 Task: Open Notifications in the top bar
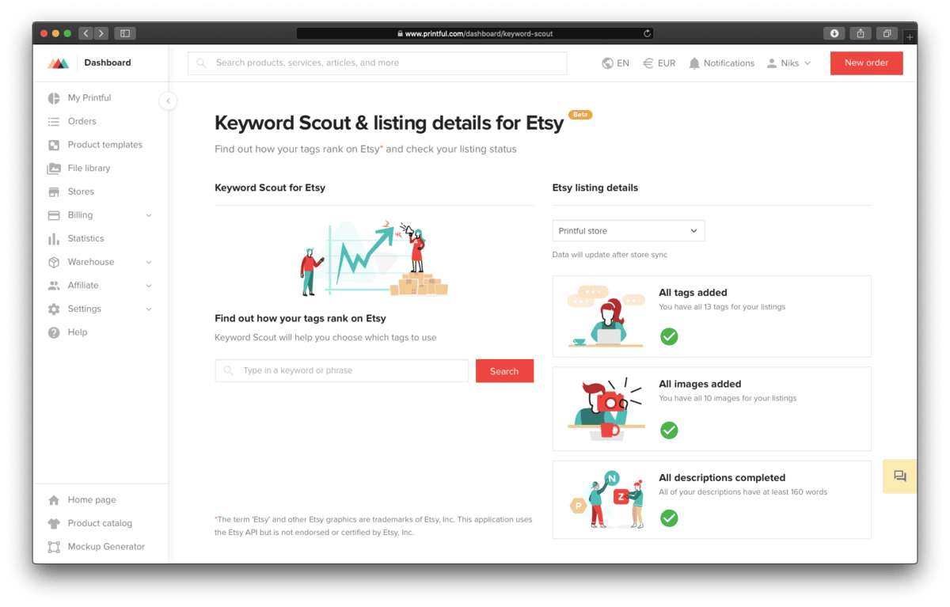(x=721, y=63)
